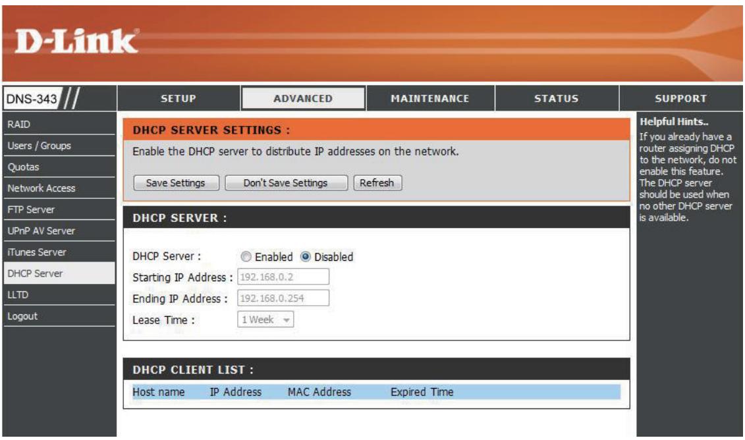
Task: Click the D-Link logo
Action: (x=76, y=41)
